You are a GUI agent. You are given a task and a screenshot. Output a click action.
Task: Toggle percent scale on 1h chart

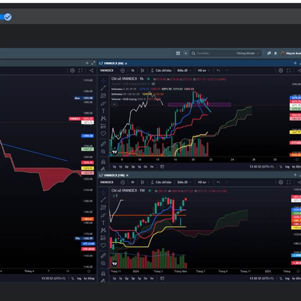point(281,167)
